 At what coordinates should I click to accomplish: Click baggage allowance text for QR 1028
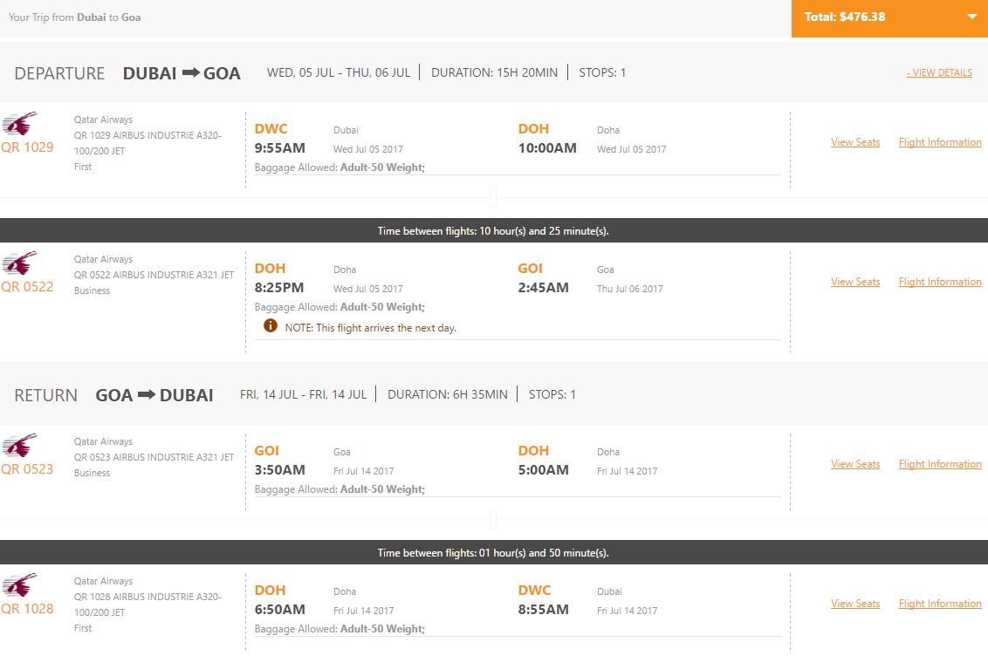click(340, 629)
